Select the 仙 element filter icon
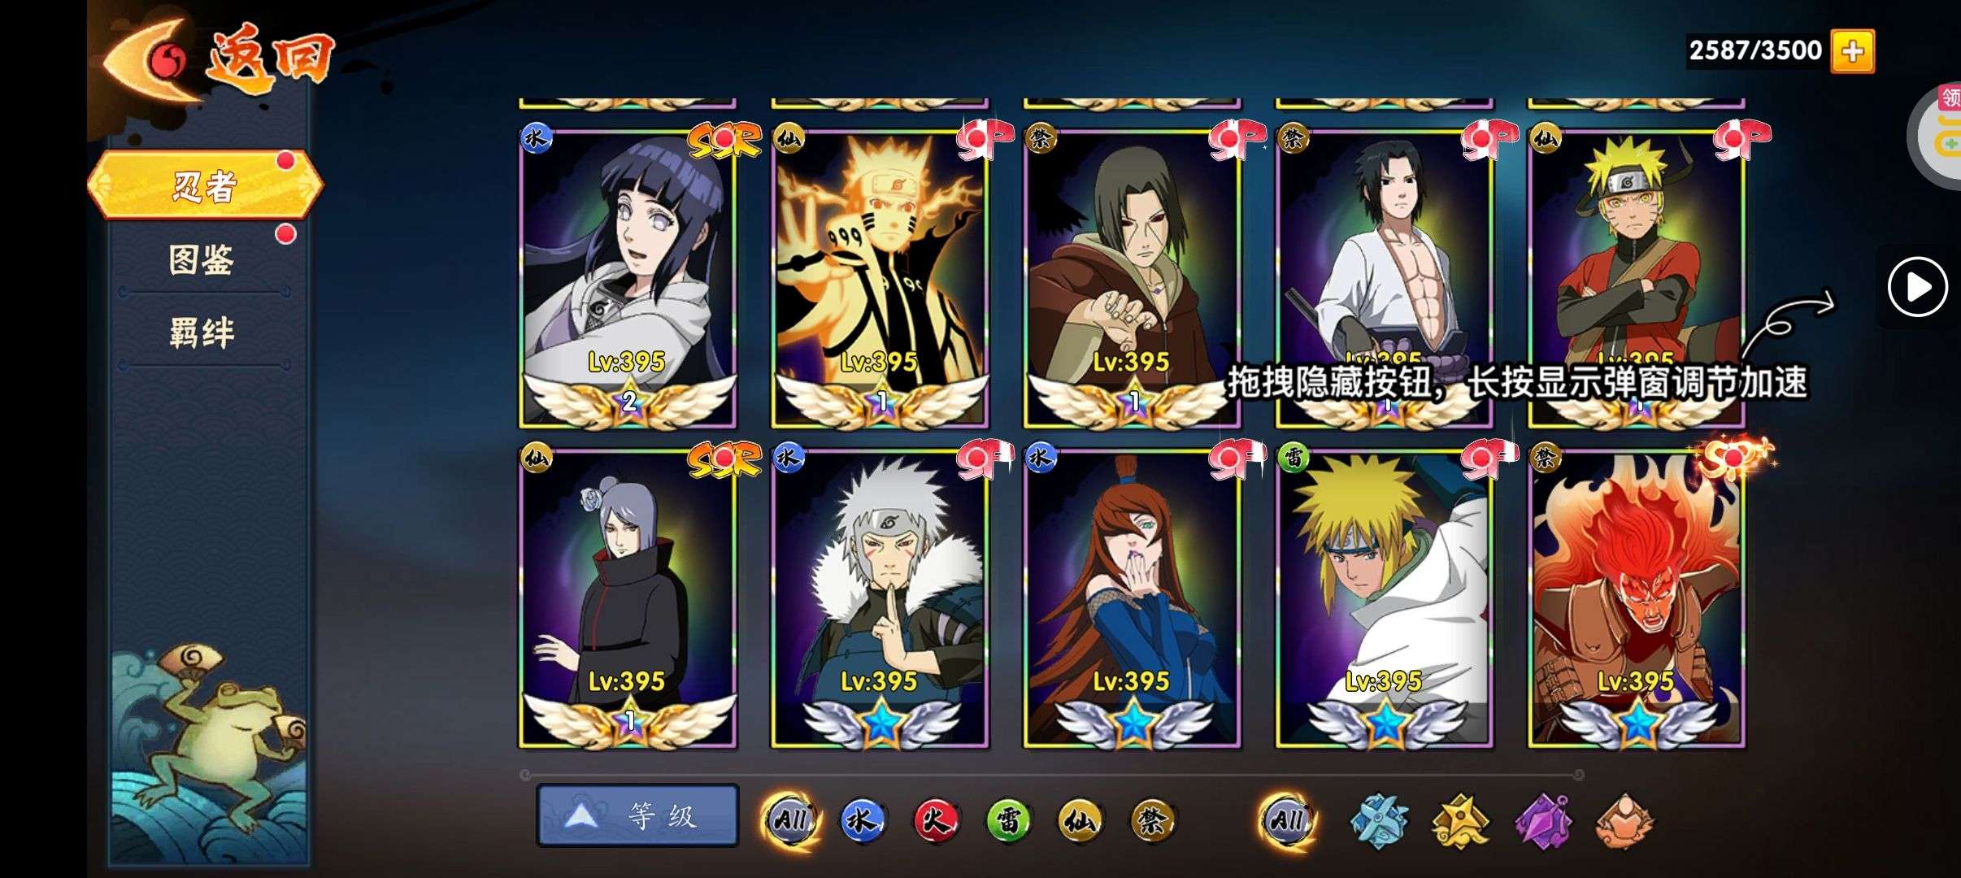The height and width of the screenshot is (878, 1961). 1081,819
